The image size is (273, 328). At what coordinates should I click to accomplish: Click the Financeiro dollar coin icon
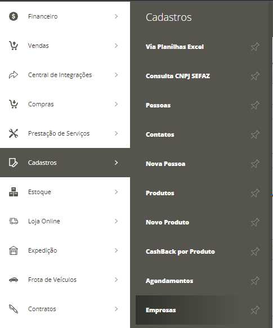point(14,16)
